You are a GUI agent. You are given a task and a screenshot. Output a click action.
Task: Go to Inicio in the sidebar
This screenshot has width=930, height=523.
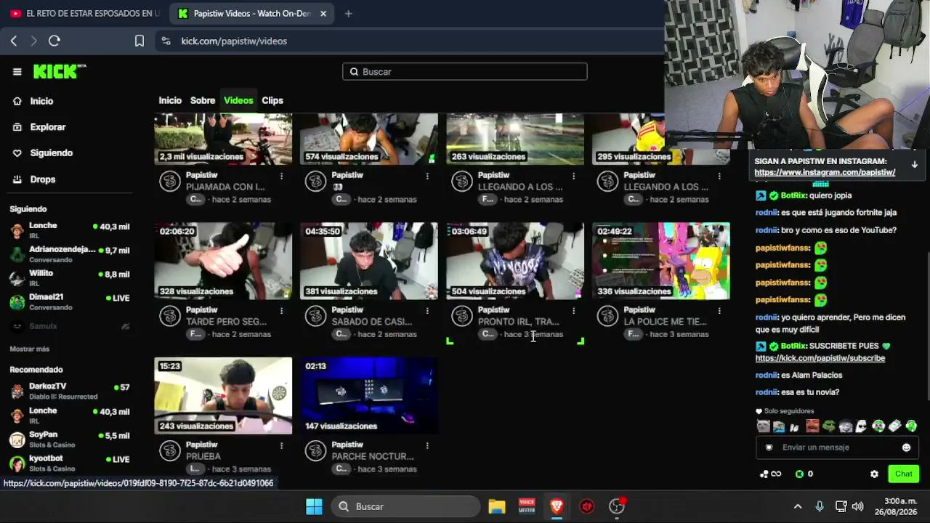point(41,101)
